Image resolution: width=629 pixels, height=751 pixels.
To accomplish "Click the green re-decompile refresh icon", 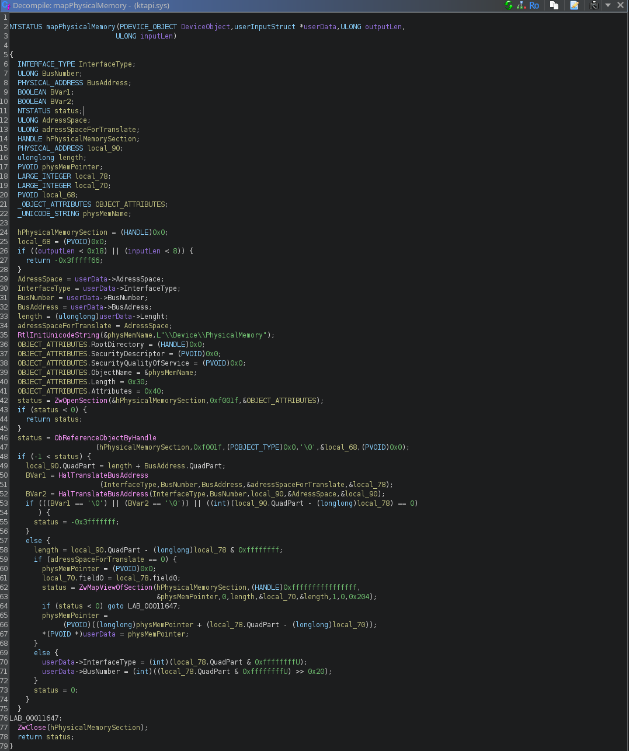I will pyautogui.click(x=509, y=5).
